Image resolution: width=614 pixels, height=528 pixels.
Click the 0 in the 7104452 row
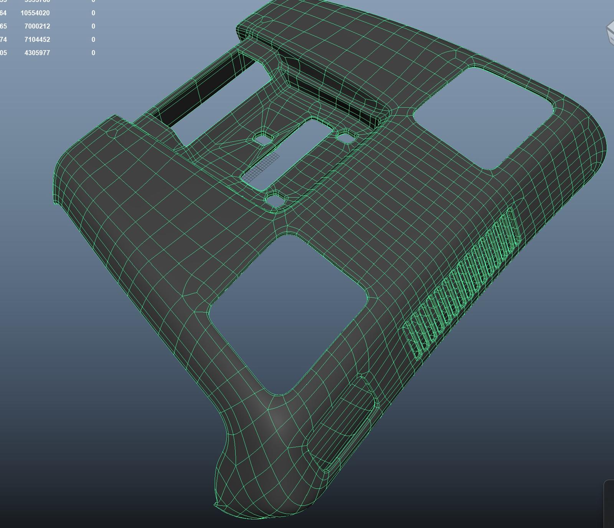point(93,40)
